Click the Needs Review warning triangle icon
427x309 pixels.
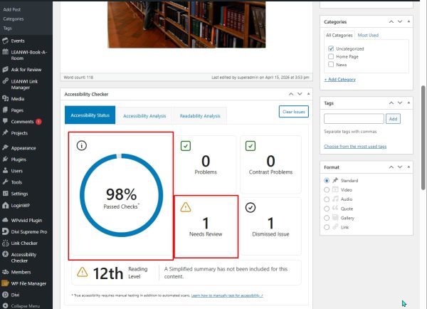(186, 207)
